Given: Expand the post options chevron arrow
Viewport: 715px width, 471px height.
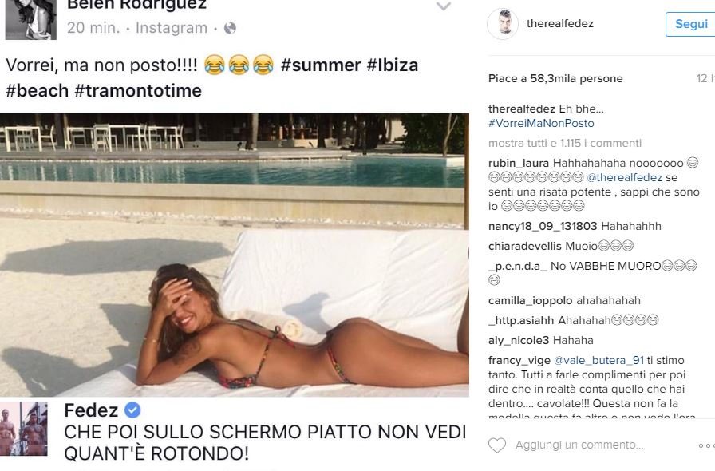Looking at the screenshot, I should [444, 6].
